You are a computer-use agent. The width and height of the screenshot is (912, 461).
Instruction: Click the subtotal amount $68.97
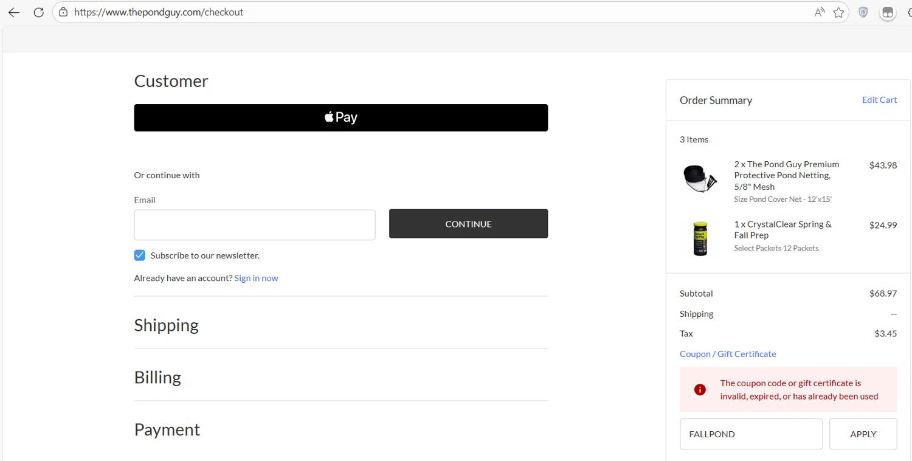(x=883, y=293)
